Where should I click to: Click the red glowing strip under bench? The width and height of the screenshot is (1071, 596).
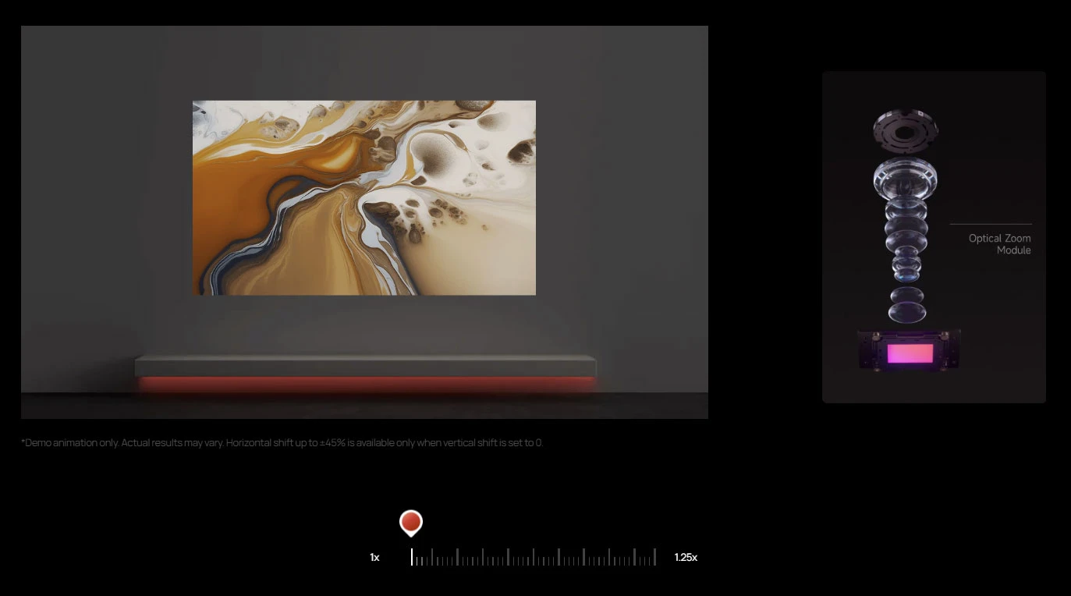click(x=365, y=383)
